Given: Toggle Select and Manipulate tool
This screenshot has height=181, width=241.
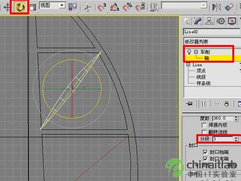Looking at the screenshot, I should [88, 7].
